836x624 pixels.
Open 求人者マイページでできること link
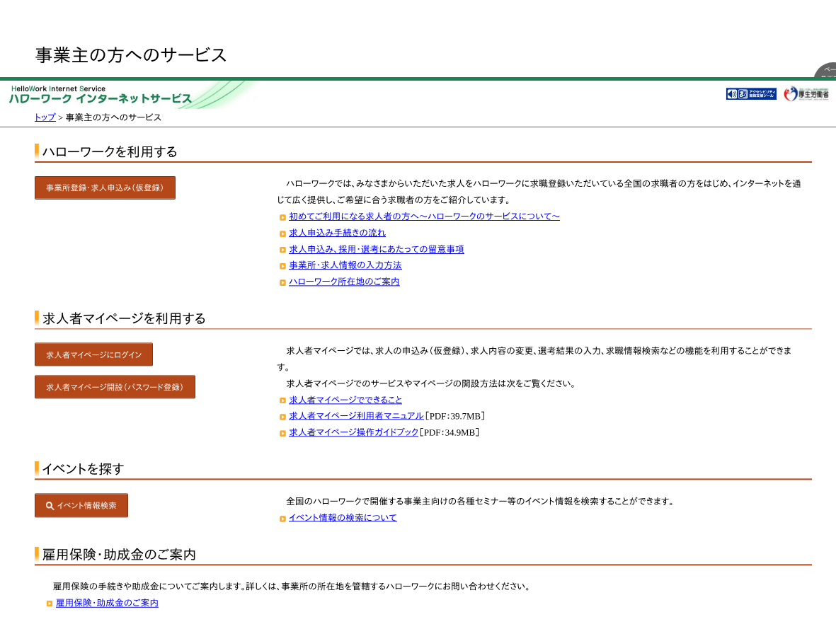click(x=345, y=400)
